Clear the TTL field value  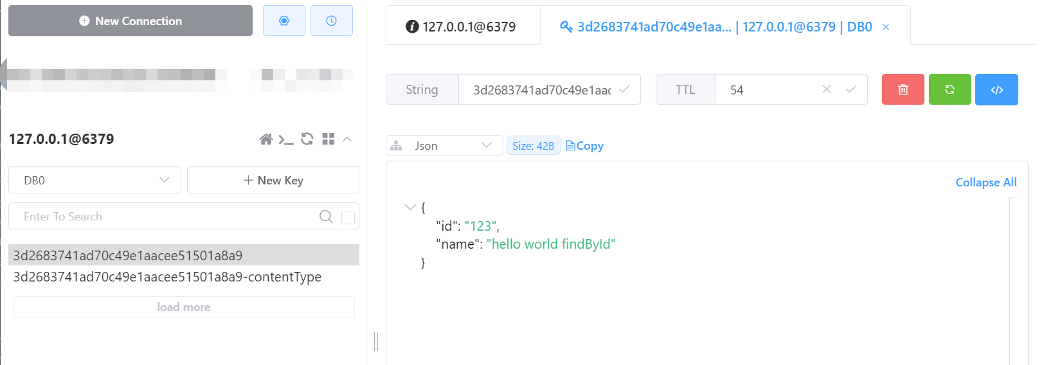[827, 89]
